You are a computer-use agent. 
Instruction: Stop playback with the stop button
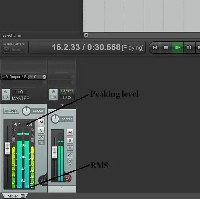pyautogui.click(x=166, y=48)
